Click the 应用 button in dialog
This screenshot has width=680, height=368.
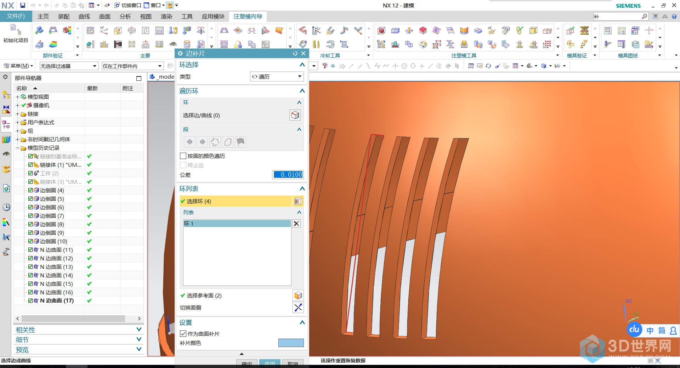coord(270,364)
